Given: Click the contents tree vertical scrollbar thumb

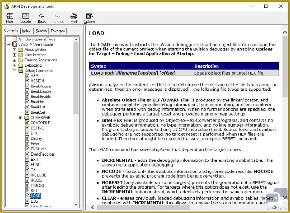Looking at the screenshot, I should [x=76, y=78].
